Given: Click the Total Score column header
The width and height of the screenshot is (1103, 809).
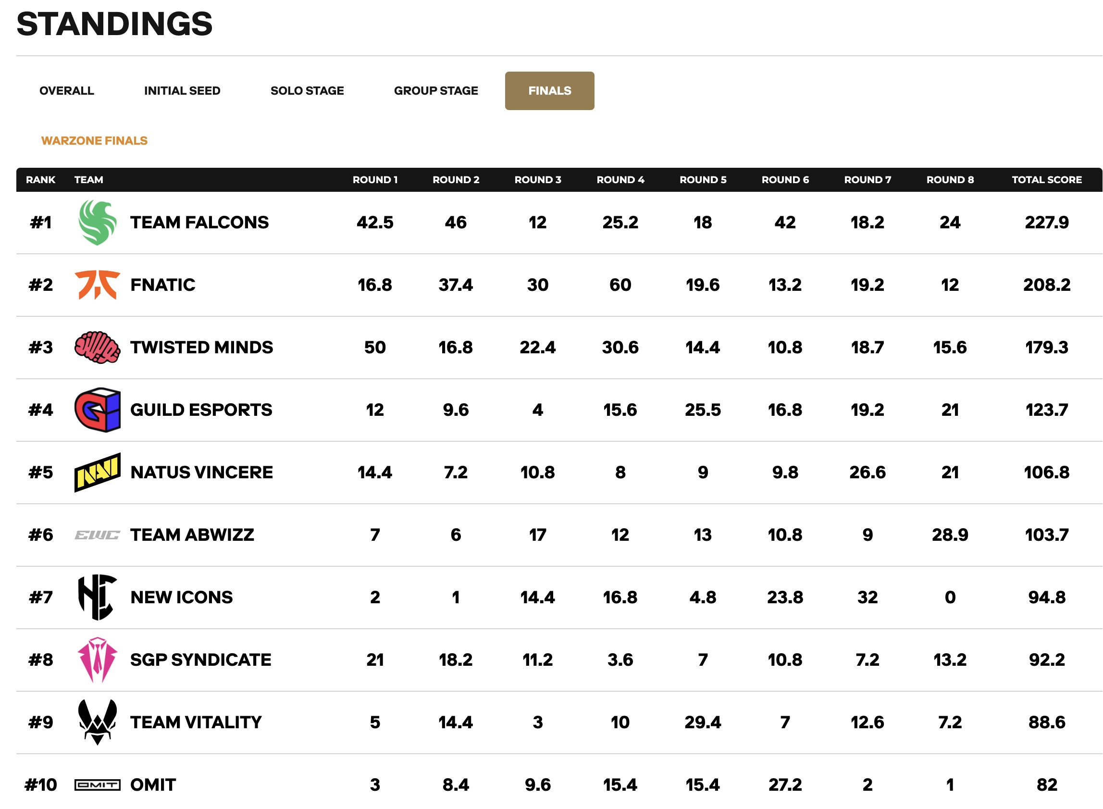Looking at the screenshot, I should point(1046,180).
